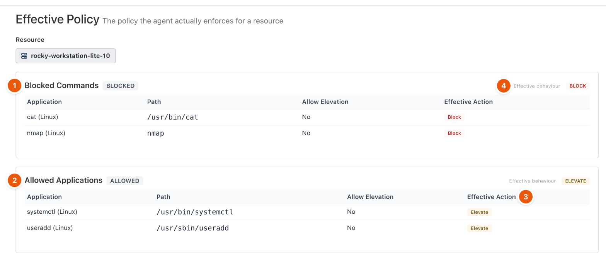
Task: Click Effective behaviour label in Blocked Commands
Action: 537,86
